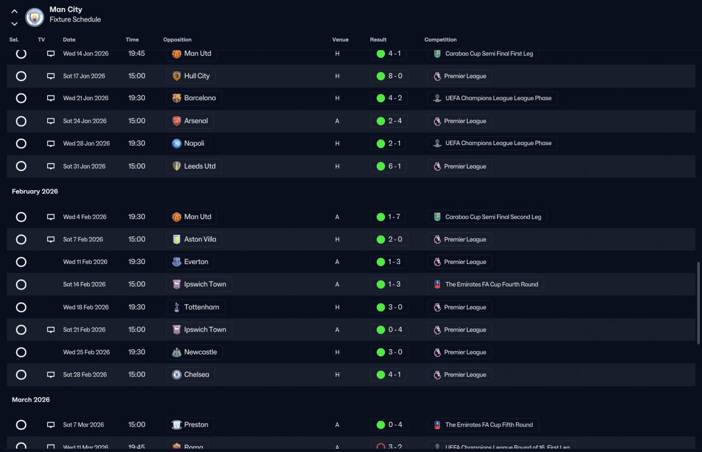Select the Leeds Utd fixture radio button
Screen dimensions: 702x452
point(21,166)
